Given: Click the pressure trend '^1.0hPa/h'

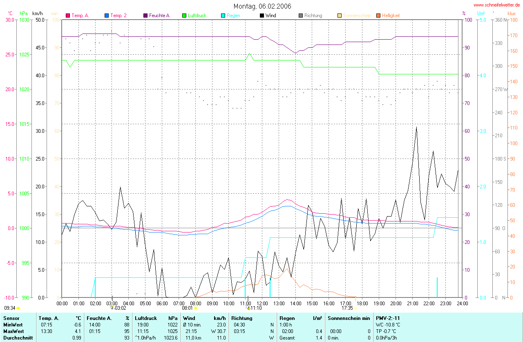Looking at the screenshot, I should click(x=146, y=338).
